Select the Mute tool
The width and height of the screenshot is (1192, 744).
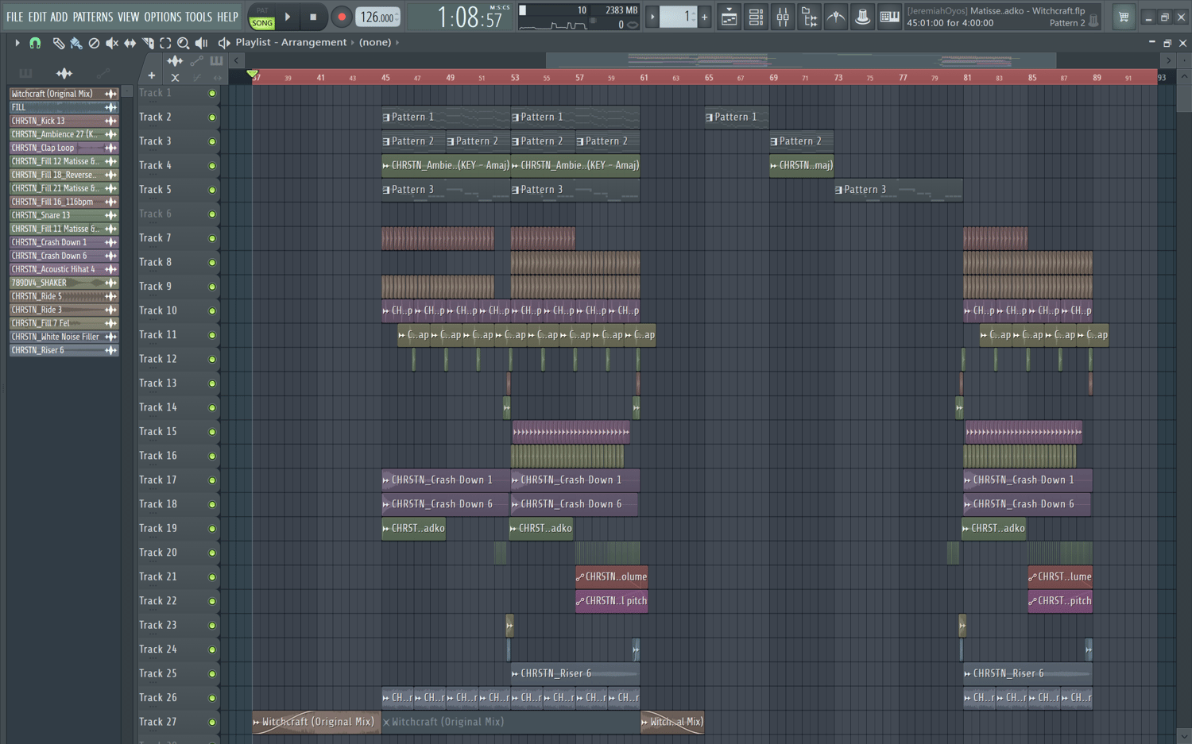coord(112,43)
